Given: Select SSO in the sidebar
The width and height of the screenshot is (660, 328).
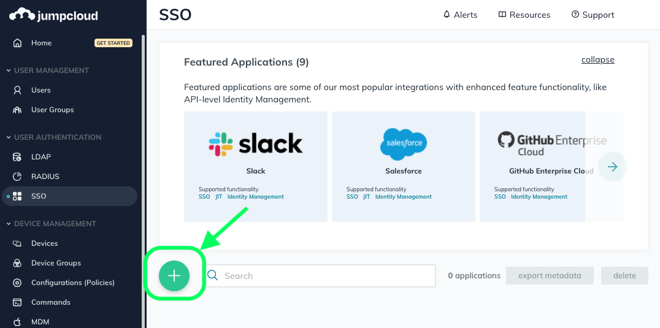Looking at the screenshot, I should pyautogui.click(x=70, y=196).
